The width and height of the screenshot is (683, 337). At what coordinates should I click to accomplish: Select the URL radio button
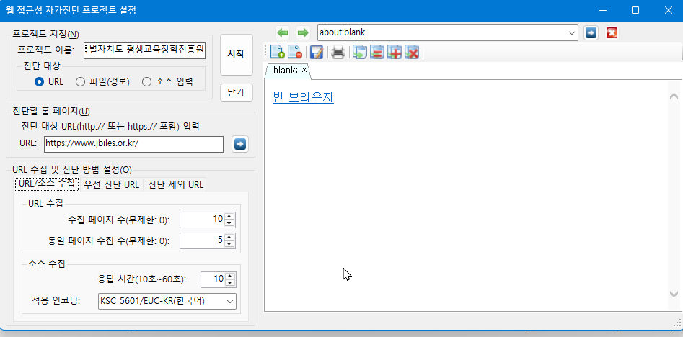click(x=40, y=81)
